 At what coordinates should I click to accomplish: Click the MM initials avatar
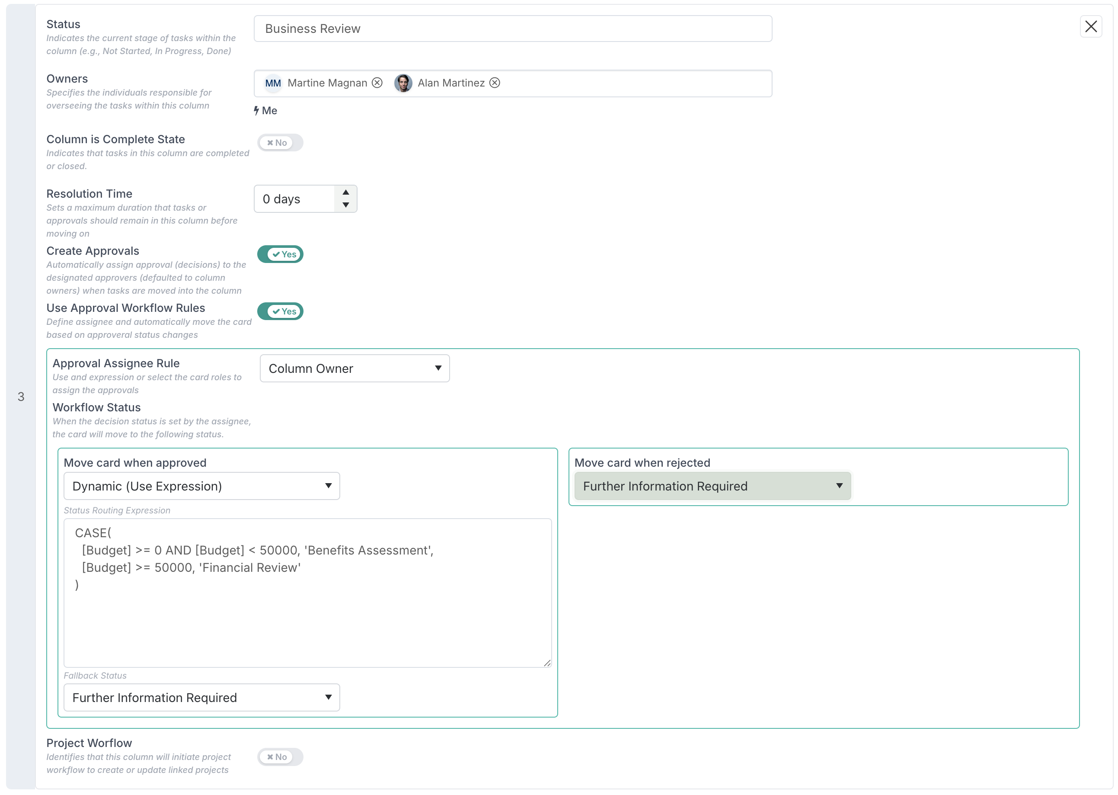(x=272, y=83)
